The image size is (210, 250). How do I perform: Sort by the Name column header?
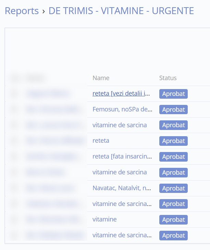(x=101, y=78)
